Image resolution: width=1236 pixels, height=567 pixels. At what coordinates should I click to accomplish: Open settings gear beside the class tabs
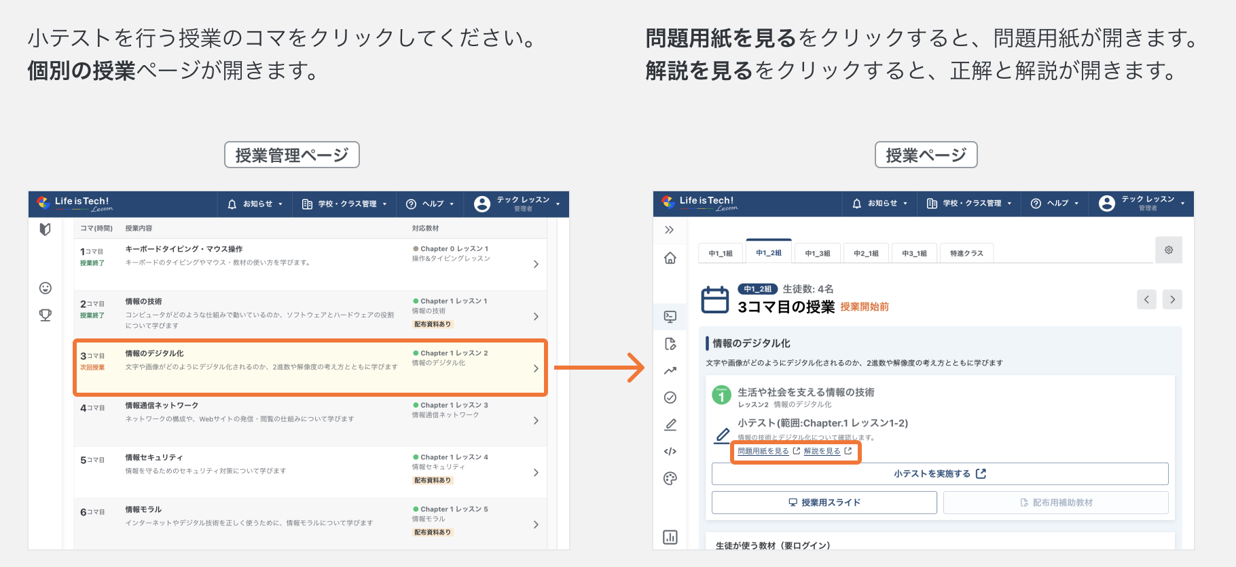[1169, 250]
